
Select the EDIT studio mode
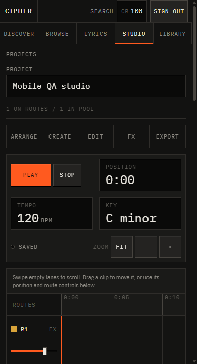pyautogui.click(x=95, y=136)
